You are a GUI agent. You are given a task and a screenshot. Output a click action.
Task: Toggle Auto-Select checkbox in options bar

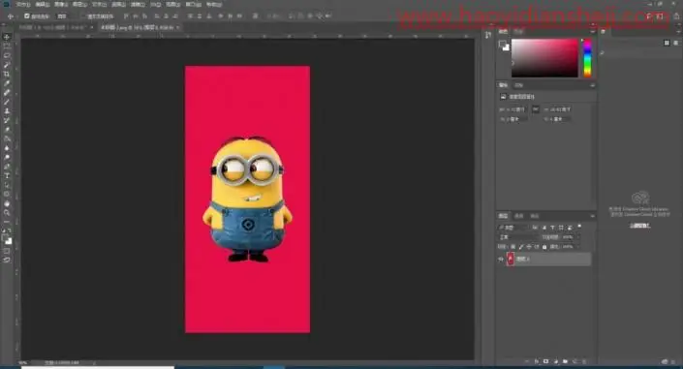[27, 16]
